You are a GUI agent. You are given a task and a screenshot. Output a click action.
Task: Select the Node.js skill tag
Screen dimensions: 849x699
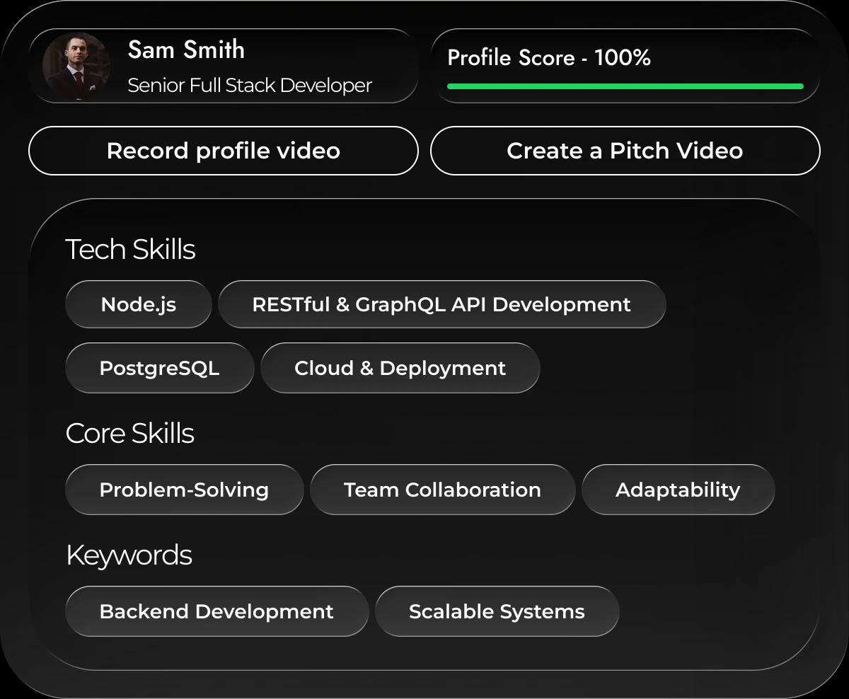pyautogui.click(x=138, y=305)
